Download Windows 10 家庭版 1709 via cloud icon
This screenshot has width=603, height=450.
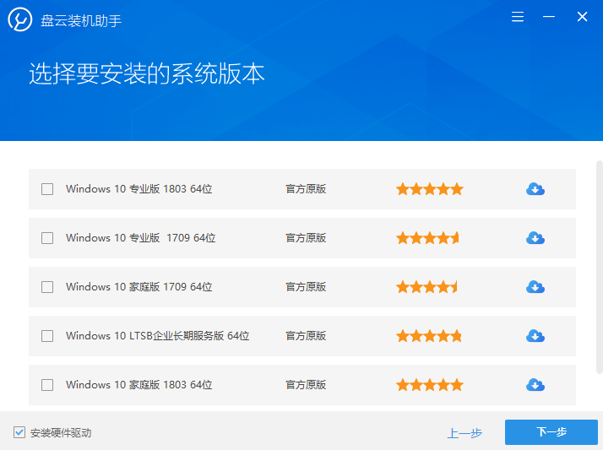[x=535, y=287]
